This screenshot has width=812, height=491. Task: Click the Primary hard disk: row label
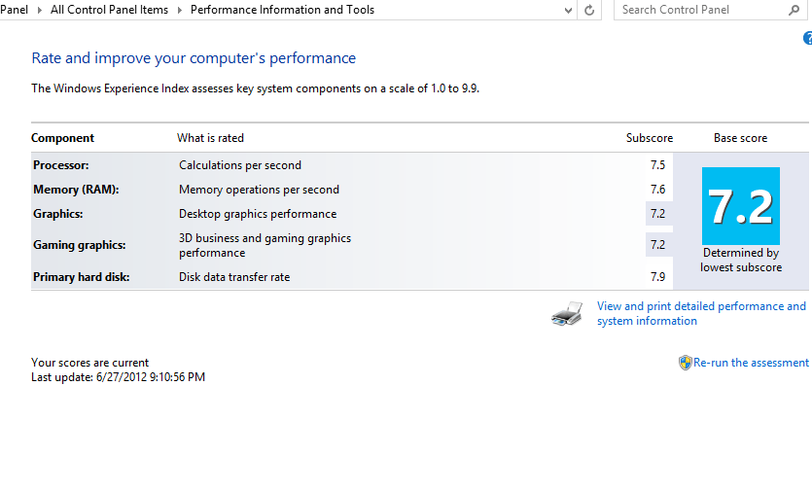coord(82,277)
